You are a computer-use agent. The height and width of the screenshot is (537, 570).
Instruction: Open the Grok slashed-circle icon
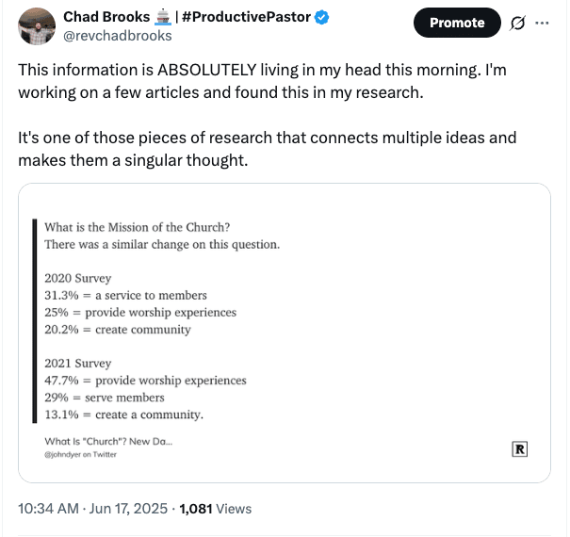[517, 23]
